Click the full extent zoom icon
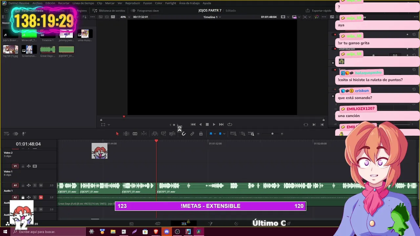 233,134
